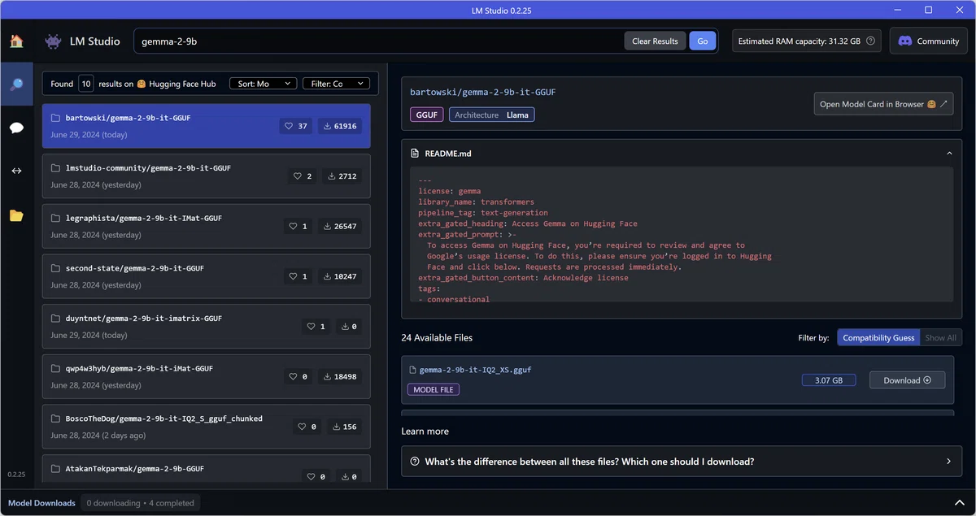Screen dimensions: 976x516
Task: Select the Search magnifier icon in the sidebar
Action: pyautogui.click(x=16, y=84)
